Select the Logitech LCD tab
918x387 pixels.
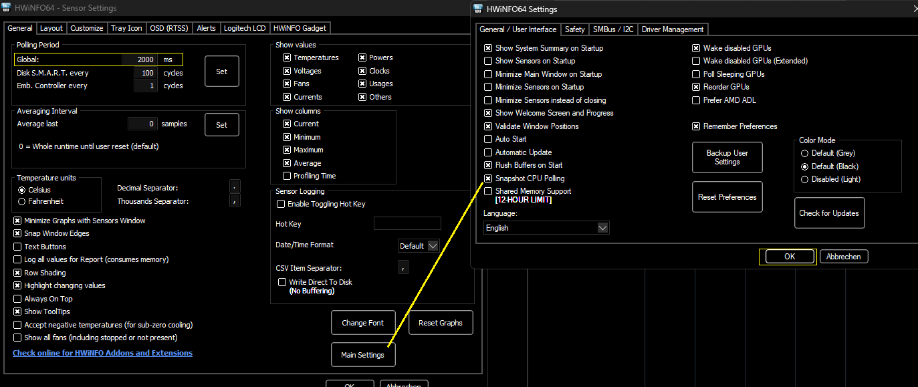click(x=245, y=28)
